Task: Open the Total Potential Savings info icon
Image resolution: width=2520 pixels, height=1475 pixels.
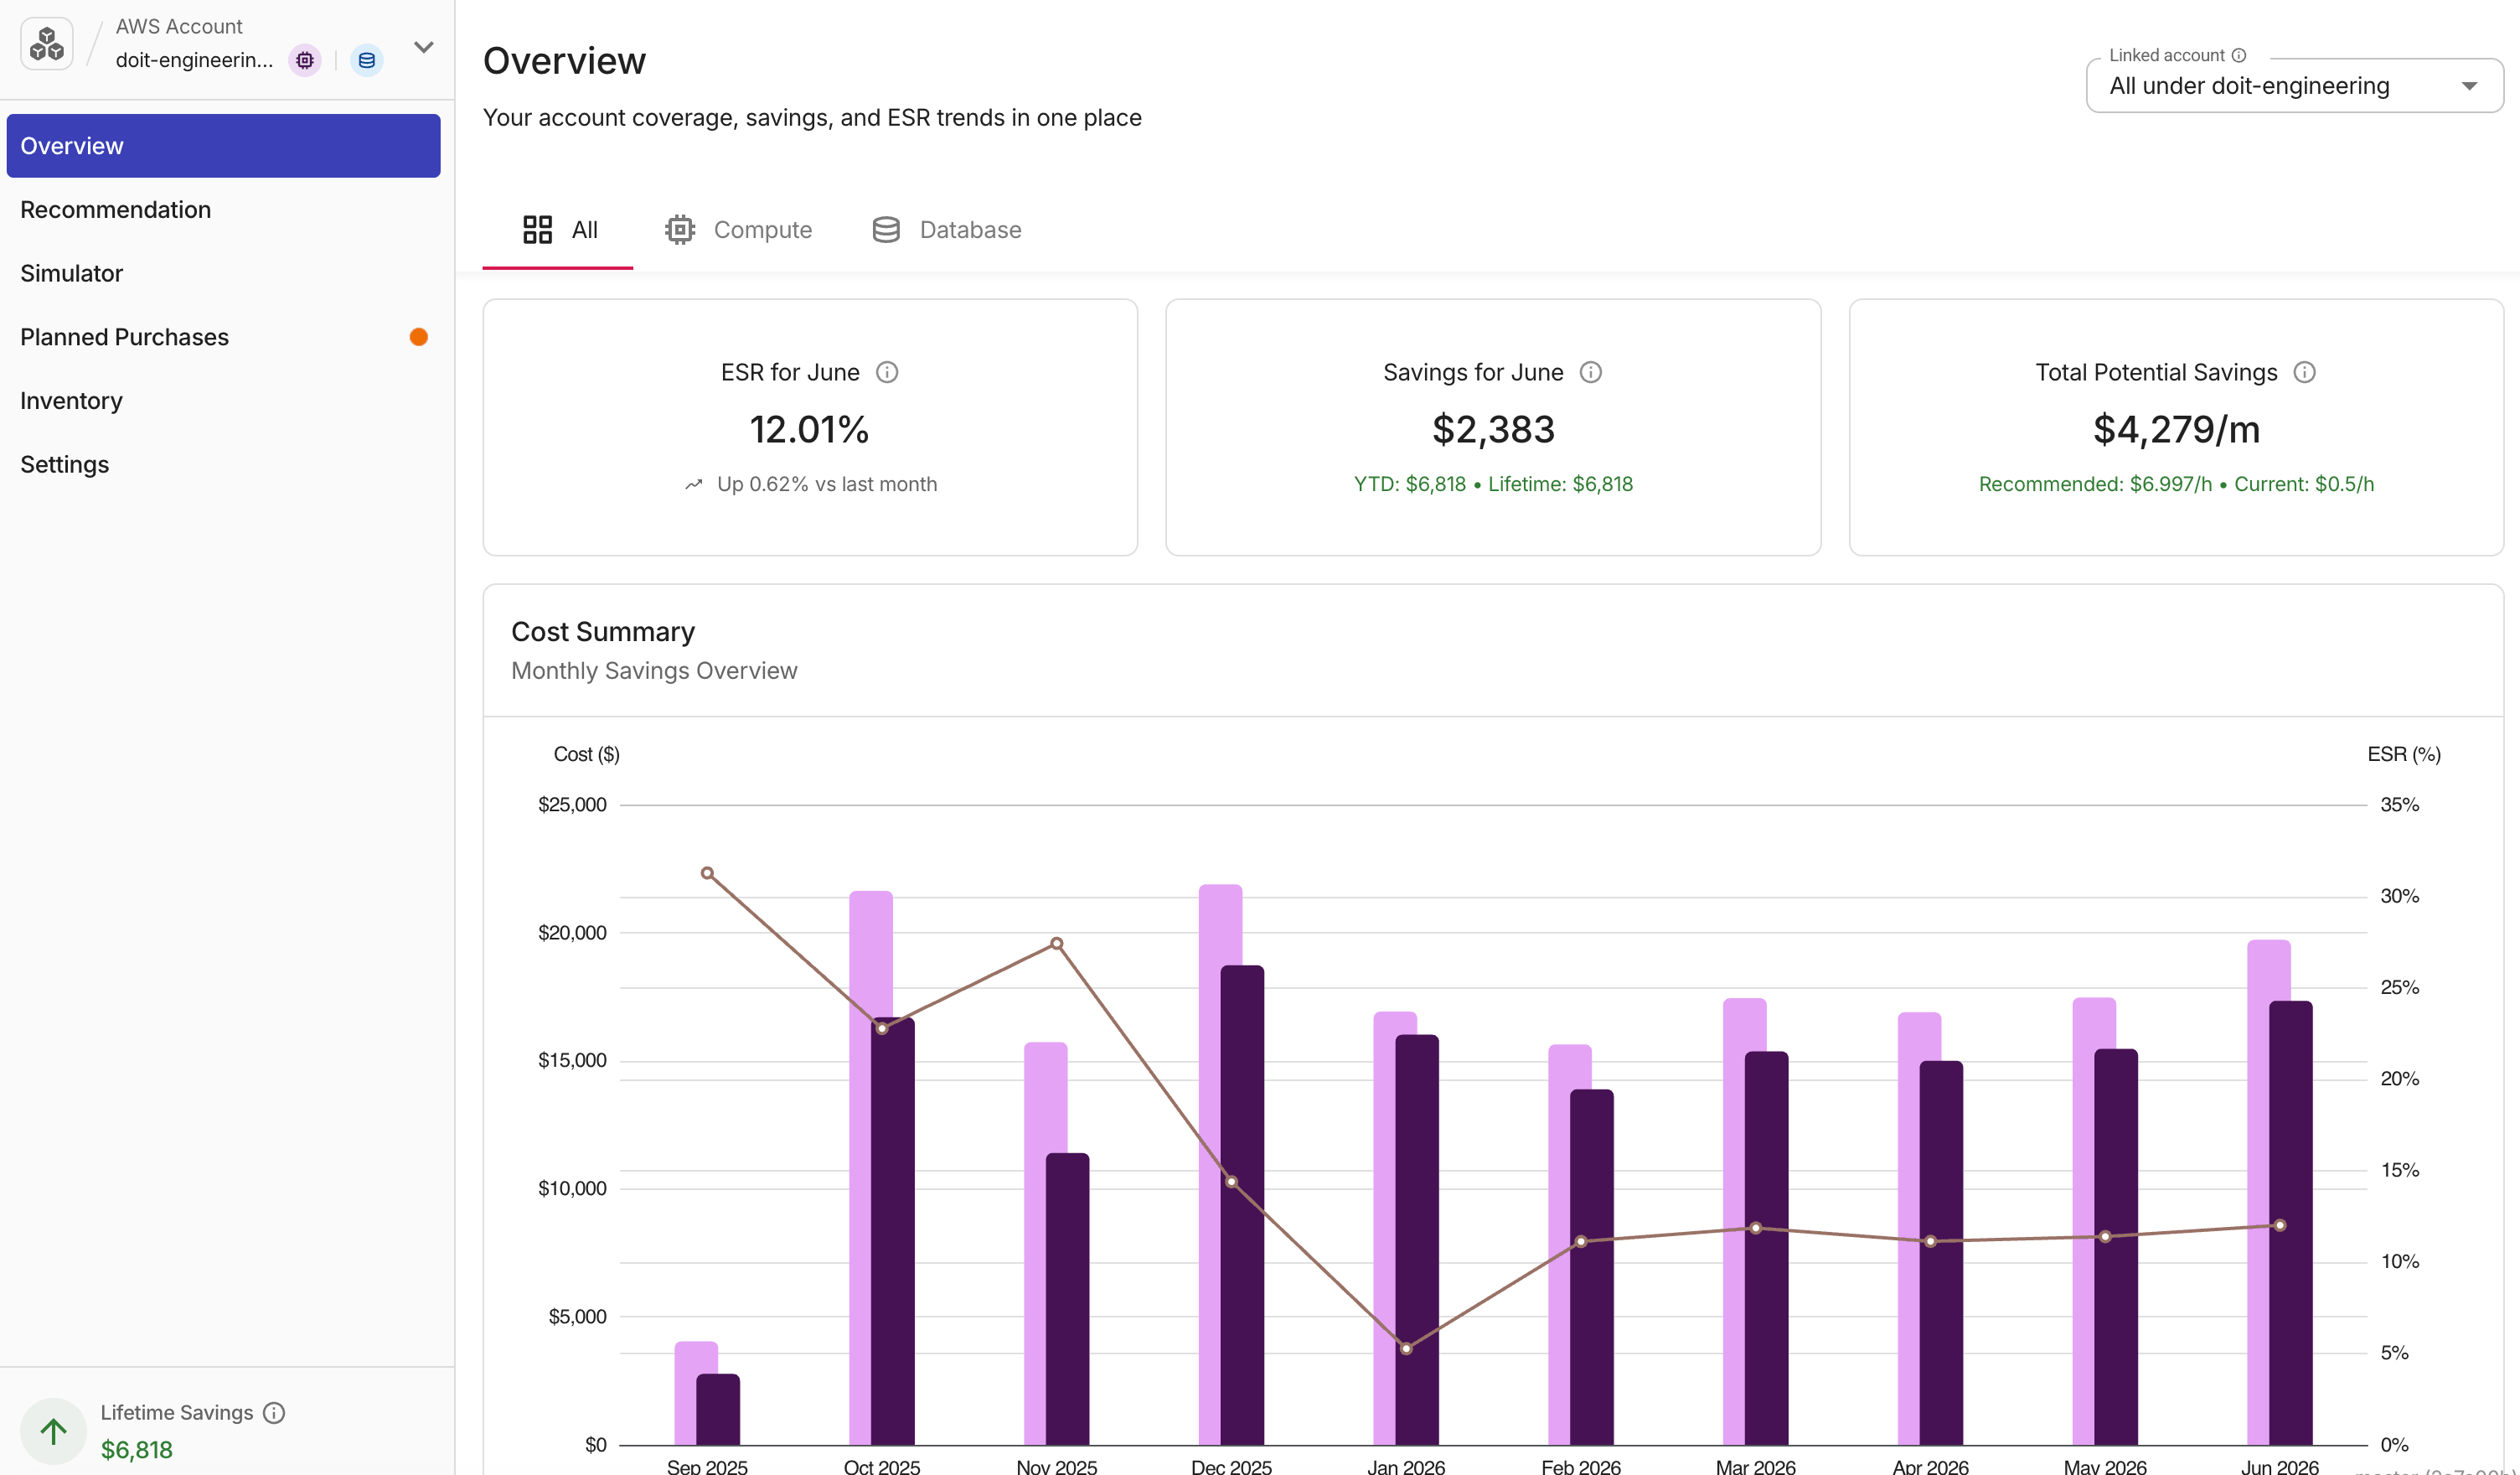Action: [2305, 372]
